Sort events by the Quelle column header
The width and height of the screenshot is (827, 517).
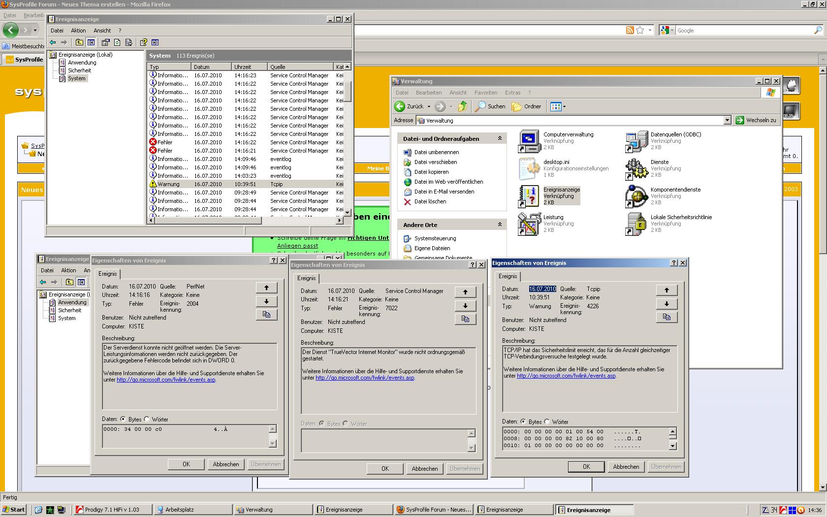pos(300,67)
